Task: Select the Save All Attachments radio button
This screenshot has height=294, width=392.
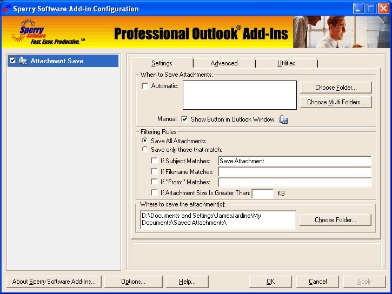Action: pyautogui.click(x=144, y=141)
